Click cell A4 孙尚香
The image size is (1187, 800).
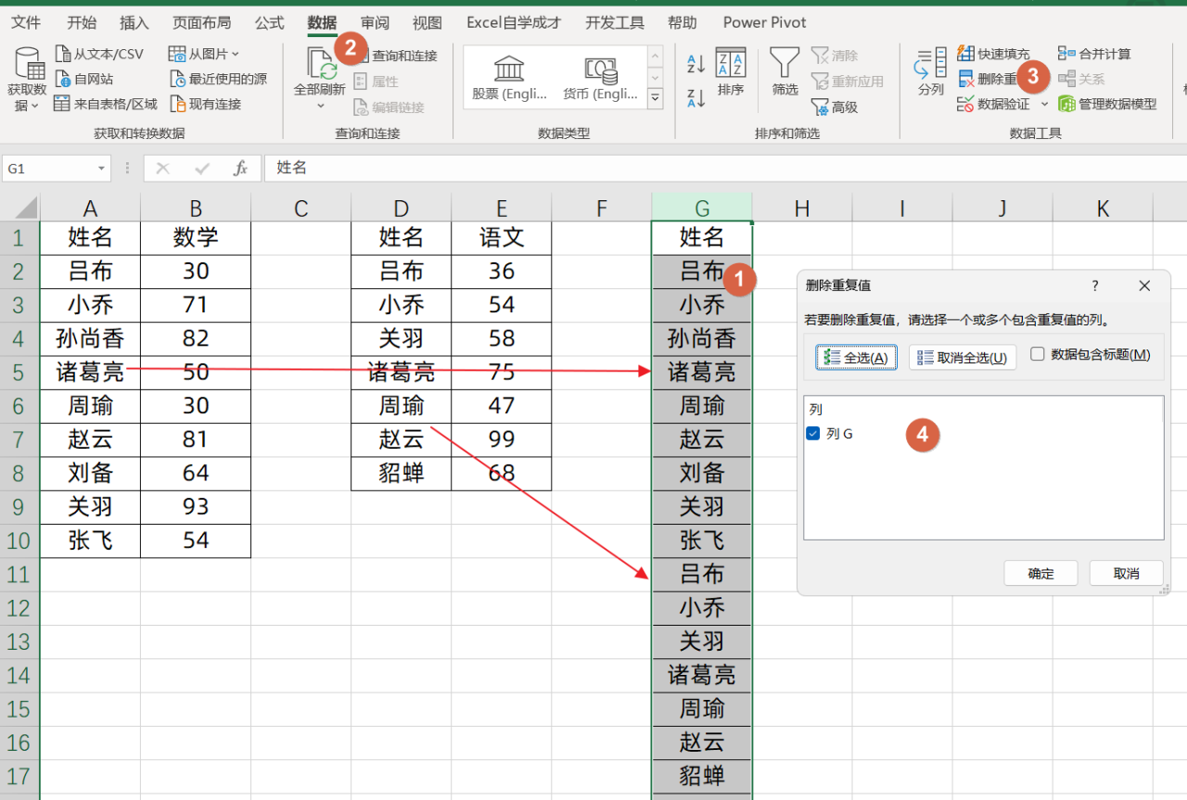[x=90, y=338]
